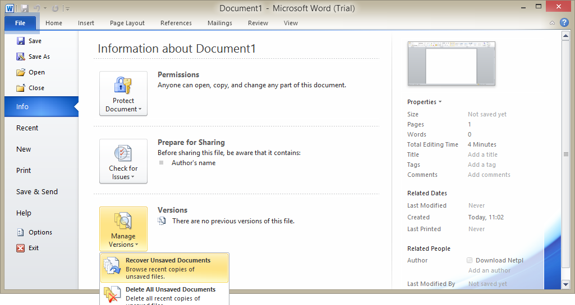Image resolution: width=575 pixels, height=305 pixels.
Task: Expand the Protect Document dropdown
Action: pos(123,93)
